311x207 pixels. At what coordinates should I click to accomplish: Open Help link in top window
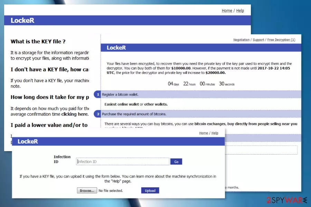pos(240,11)
